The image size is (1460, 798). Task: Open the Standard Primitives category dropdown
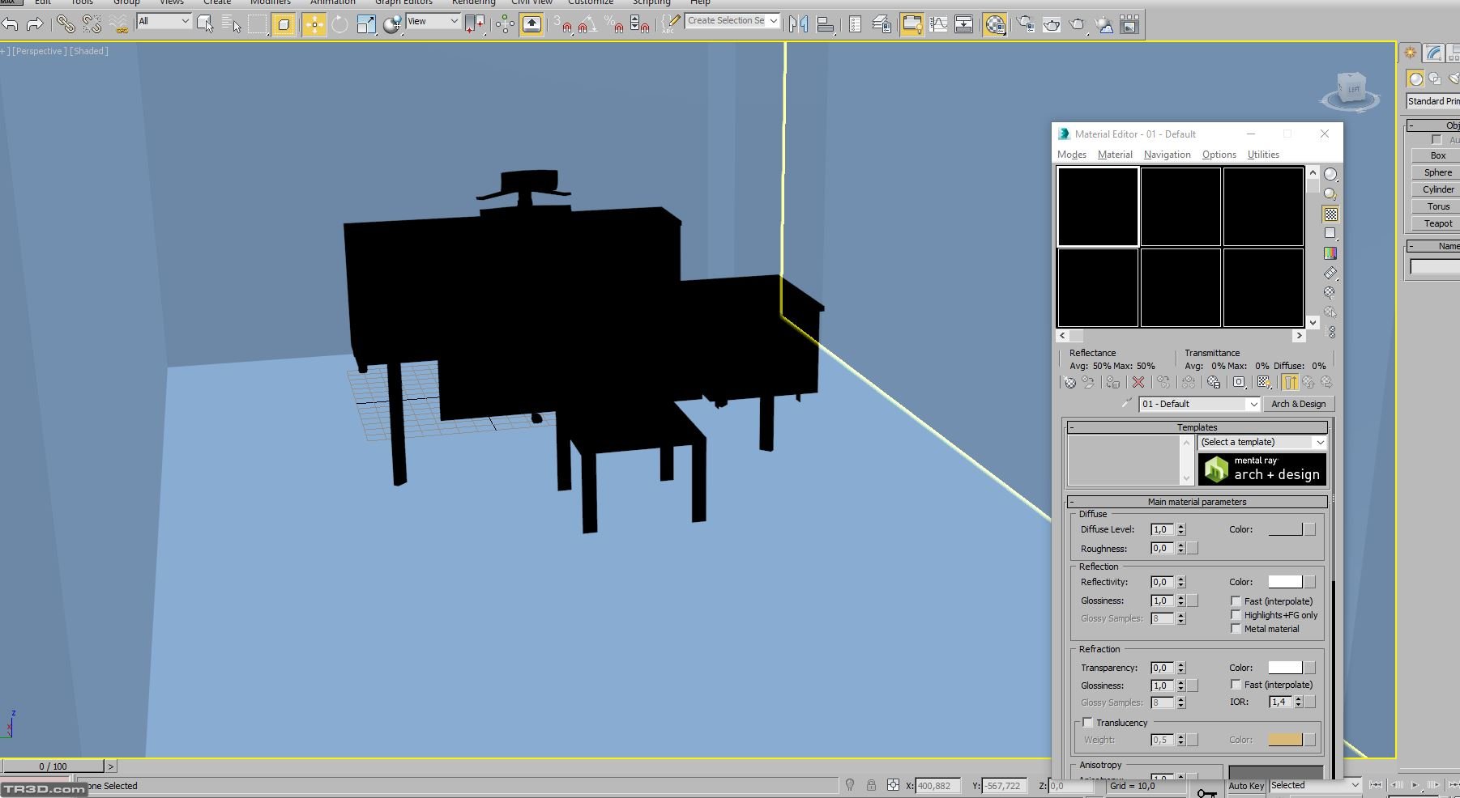pos(1433,101)
